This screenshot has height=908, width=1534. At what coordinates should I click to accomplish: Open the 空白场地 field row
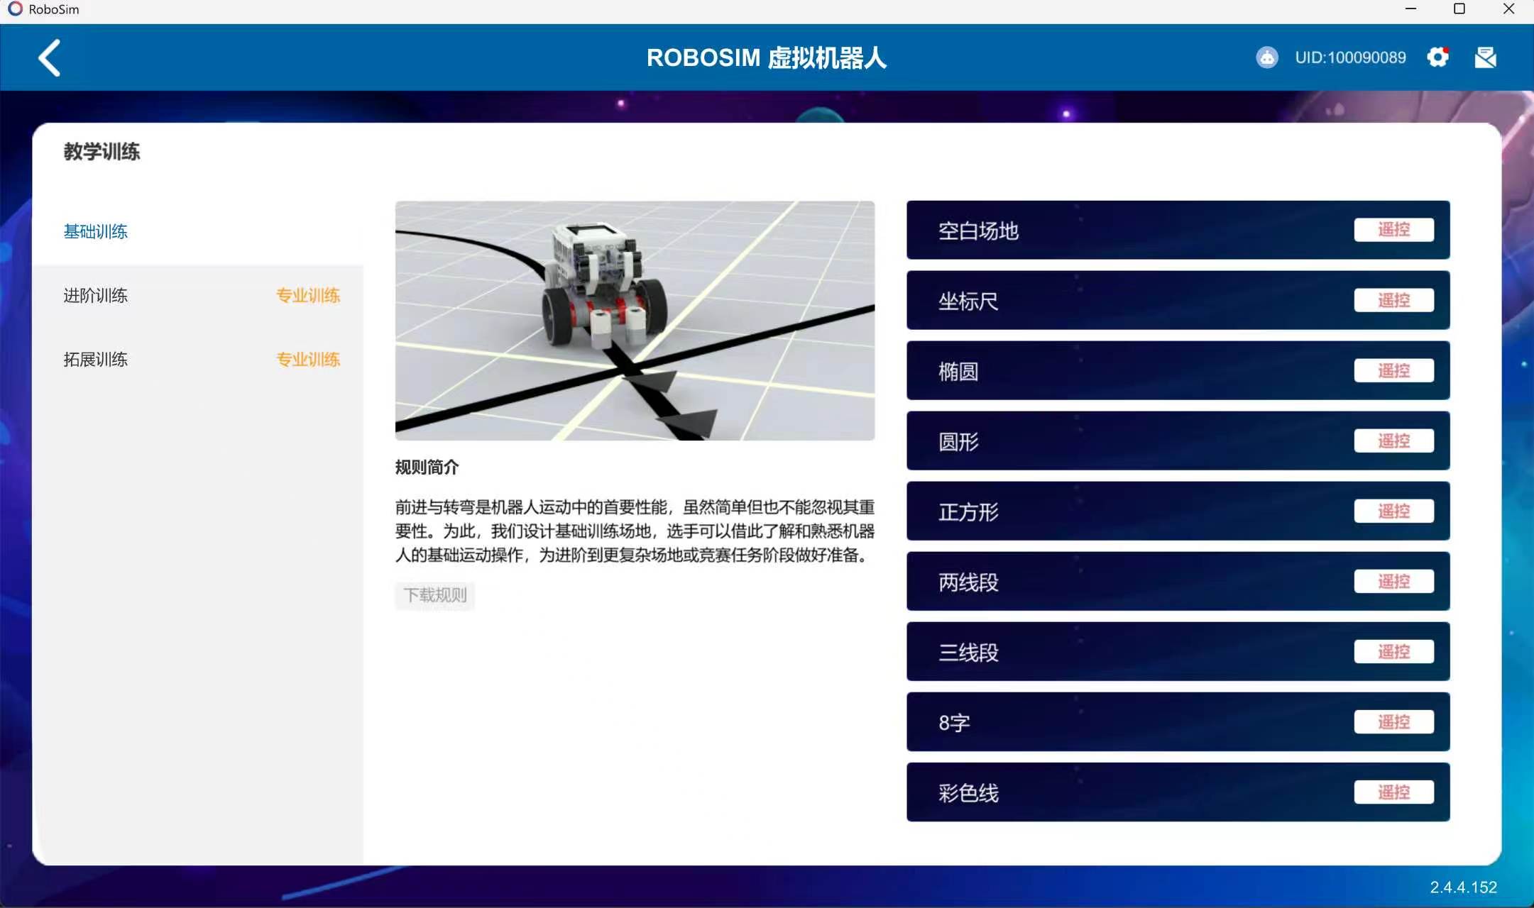[1178, 230]
